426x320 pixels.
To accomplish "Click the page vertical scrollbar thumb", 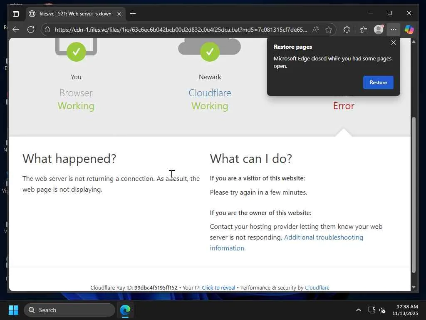I will click(414, 195).
